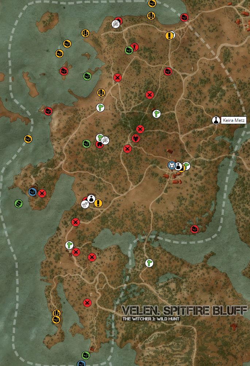Open green chest at the southern tip
This screenshot has height=366, width=250.
86,355
